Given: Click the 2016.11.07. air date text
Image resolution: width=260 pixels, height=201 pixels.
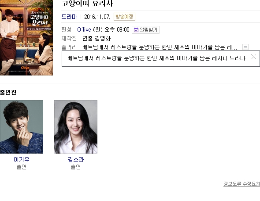Looking at the screenshot, I should [x=97, y=17].
